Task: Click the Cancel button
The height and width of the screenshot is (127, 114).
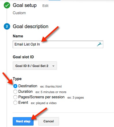Action: pyautogui.click(x=49, y=121)
